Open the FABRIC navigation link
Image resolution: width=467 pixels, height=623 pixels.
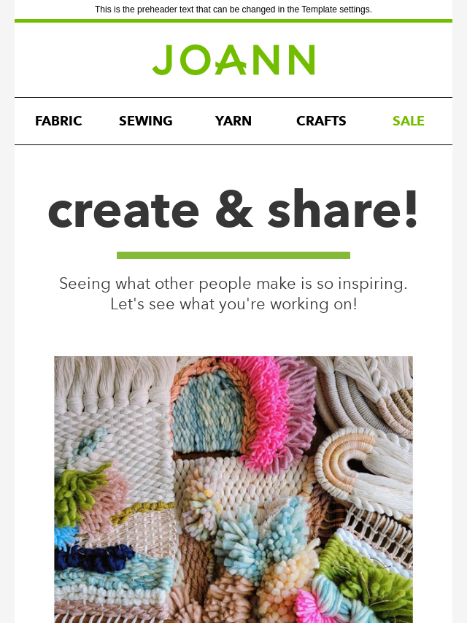[x=58, y=121]
